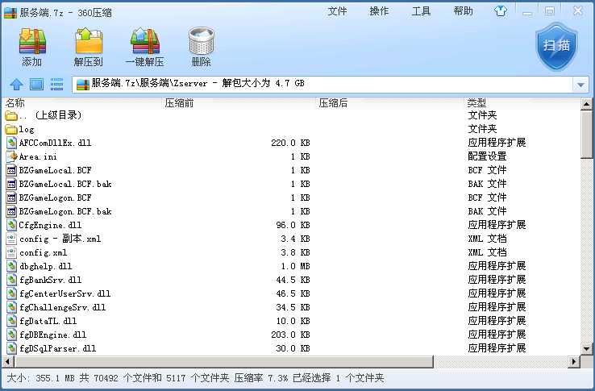Click the vertical scrollbar thumb
This screenshot has width=595, height=391.
(587, 135)
